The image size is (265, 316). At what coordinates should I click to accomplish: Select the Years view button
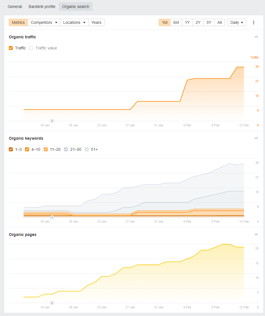96,22
